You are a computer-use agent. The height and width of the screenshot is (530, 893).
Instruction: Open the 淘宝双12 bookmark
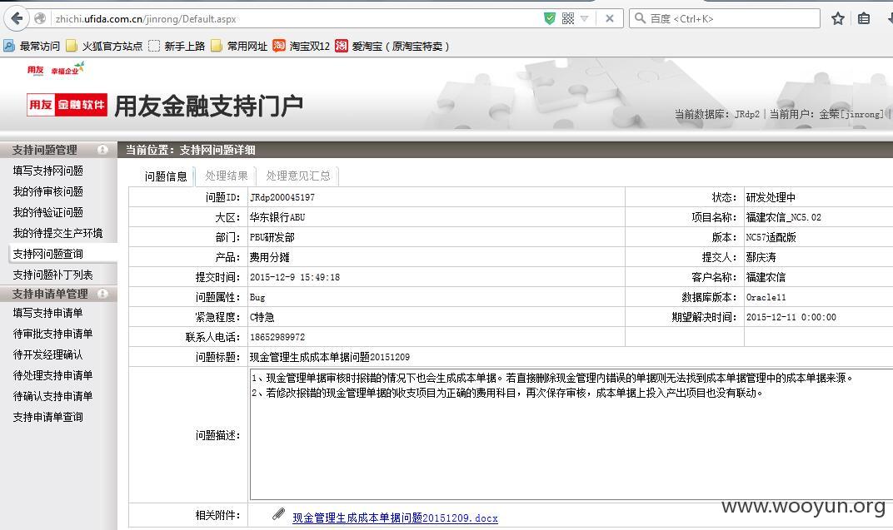pyautogui.click(x=302, y=46)
